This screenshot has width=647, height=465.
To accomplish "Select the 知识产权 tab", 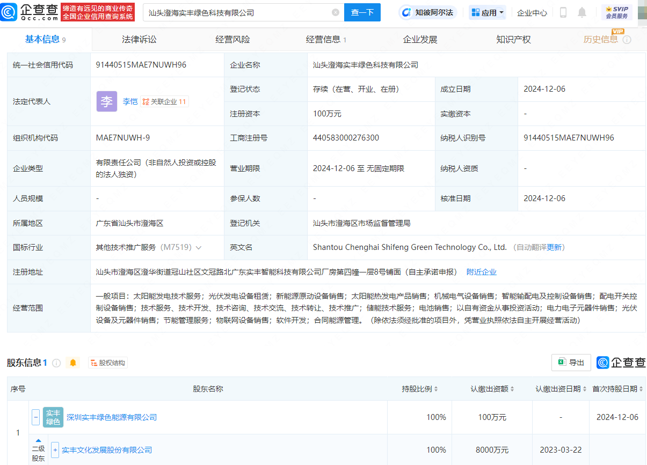I will tap(513, 39).
